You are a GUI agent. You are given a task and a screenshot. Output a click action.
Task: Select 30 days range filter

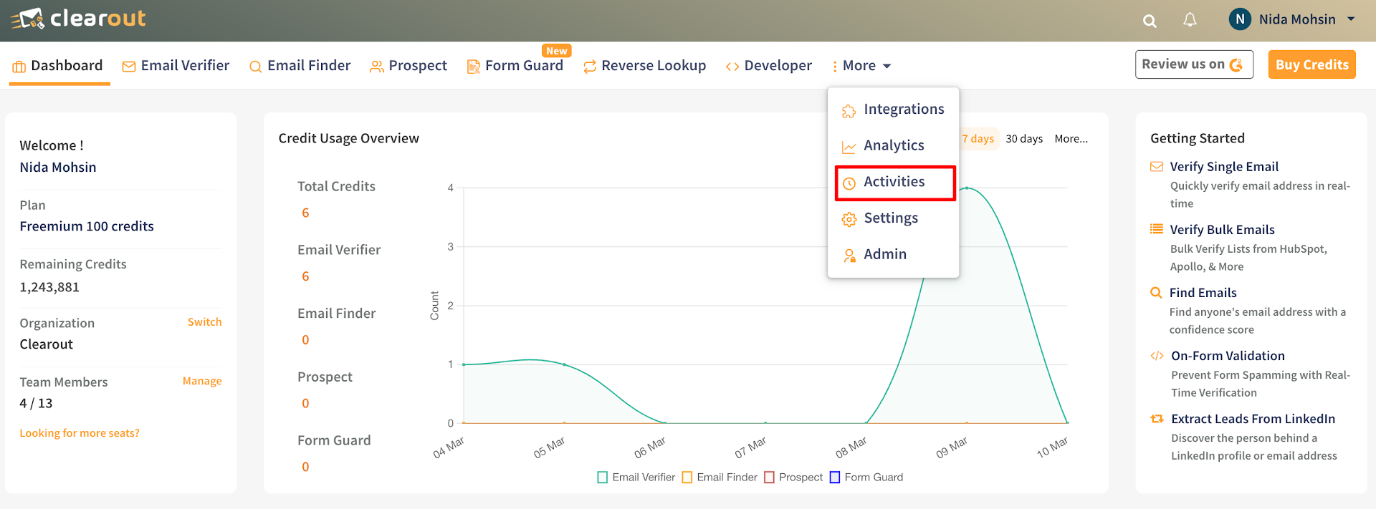pos(1024,139)
